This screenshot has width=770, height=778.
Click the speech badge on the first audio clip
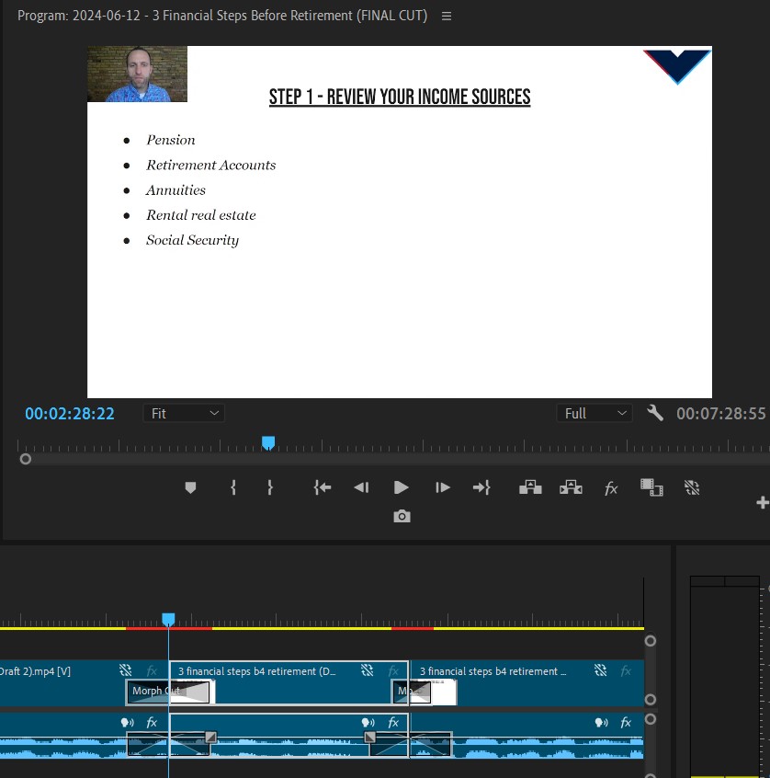tap(128, 723)
